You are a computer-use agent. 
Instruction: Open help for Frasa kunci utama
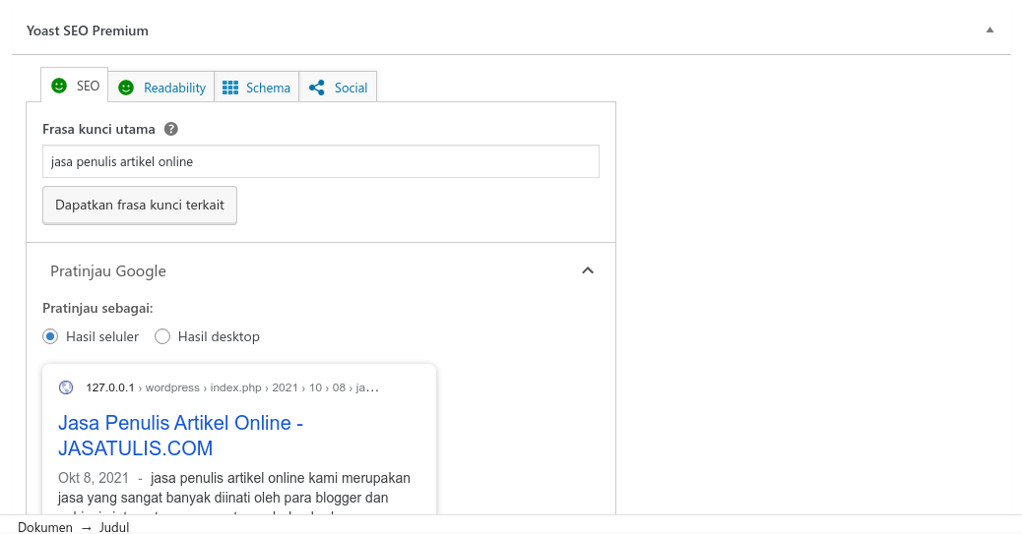pyautogui.click(x=170, y=129)
